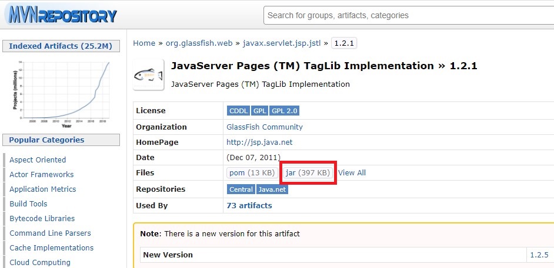
Task: Open new version 1.2.5 link
Action: click(539, 255)
